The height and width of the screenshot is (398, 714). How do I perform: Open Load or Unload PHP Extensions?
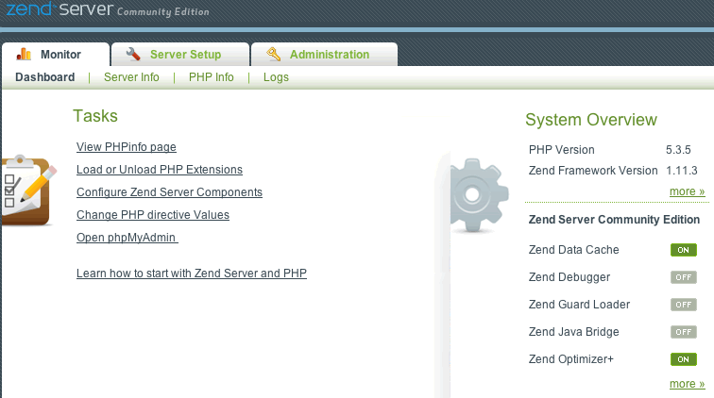click(160, 170)
